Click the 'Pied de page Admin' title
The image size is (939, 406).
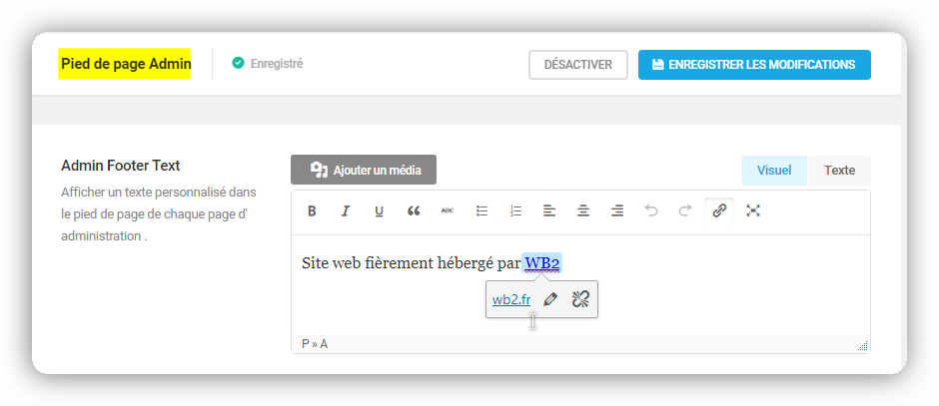(125, 64)
